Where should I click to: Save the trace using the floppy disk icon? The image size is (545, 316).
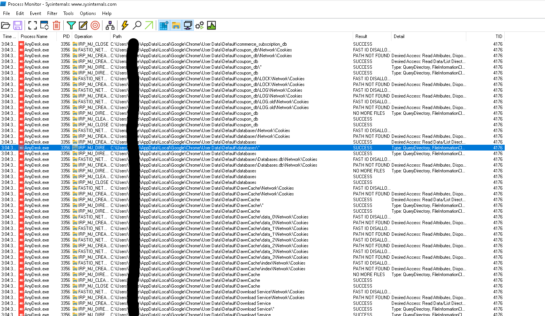17,26
